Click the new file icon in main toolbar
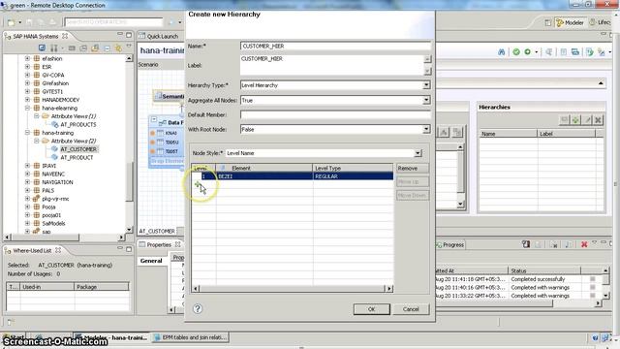 point(11,22)
